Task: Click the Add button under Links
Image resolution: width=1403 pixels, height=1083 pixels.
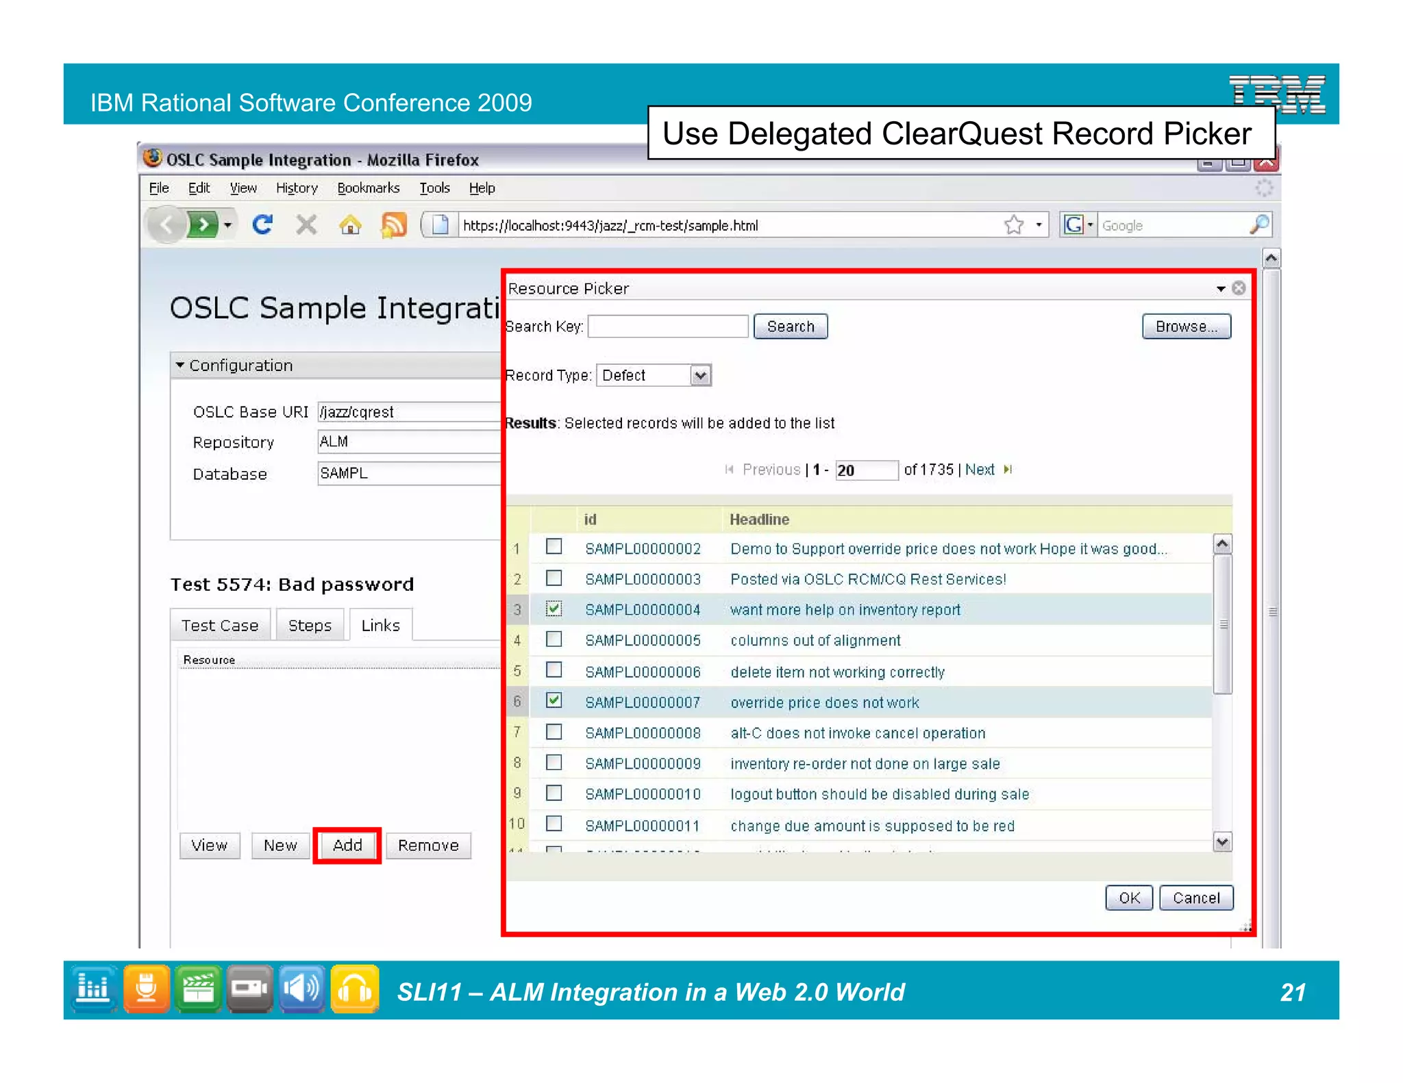Action: click(x=347, y=845)
